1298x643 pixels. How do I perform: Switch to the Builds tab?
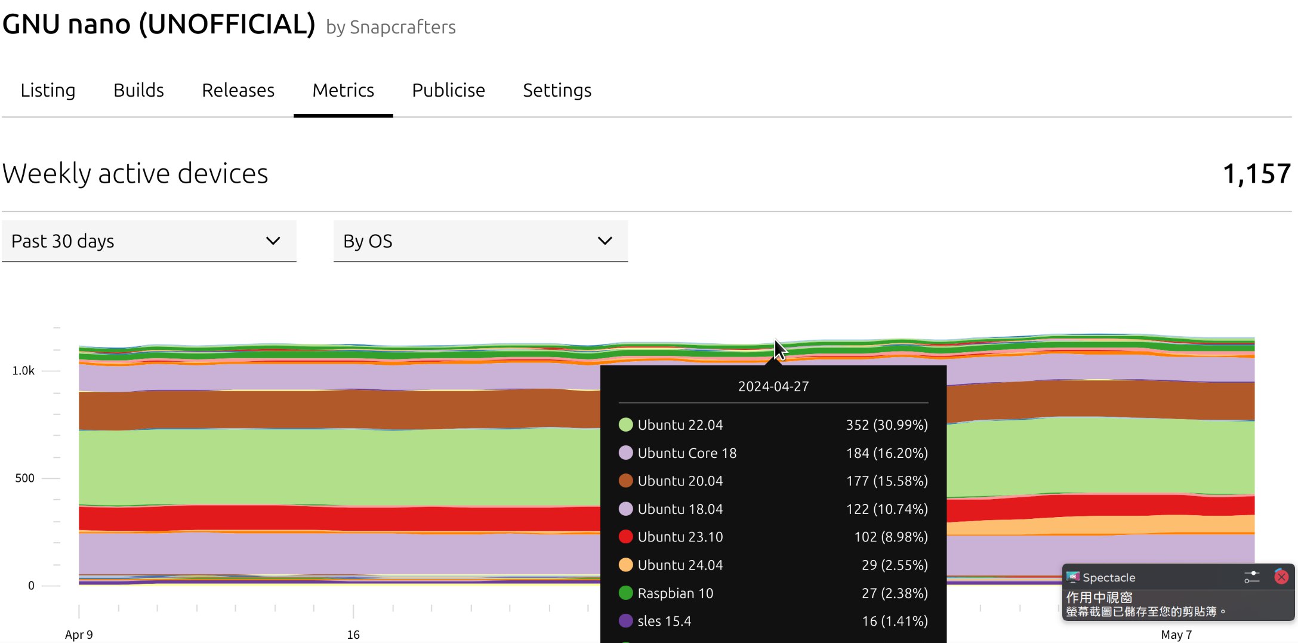click(x=138, y=90)
